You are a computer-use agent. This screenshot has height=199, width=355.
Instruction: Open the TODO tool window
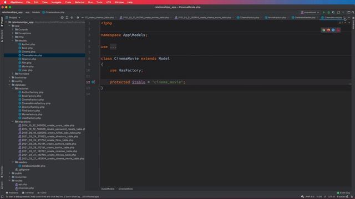[x=42, y=193]
